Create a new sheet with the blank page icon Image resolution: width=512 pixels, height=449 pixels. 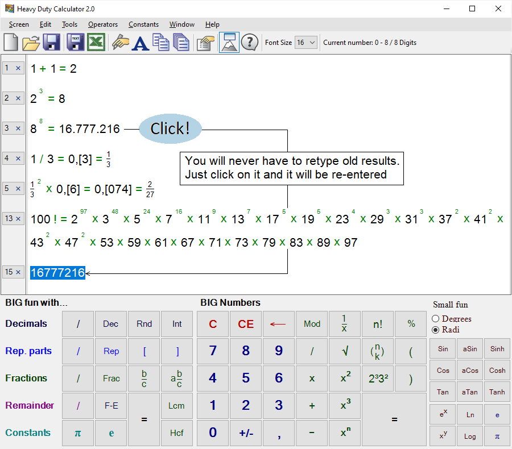pyautogui.click(x=10, y=42)
